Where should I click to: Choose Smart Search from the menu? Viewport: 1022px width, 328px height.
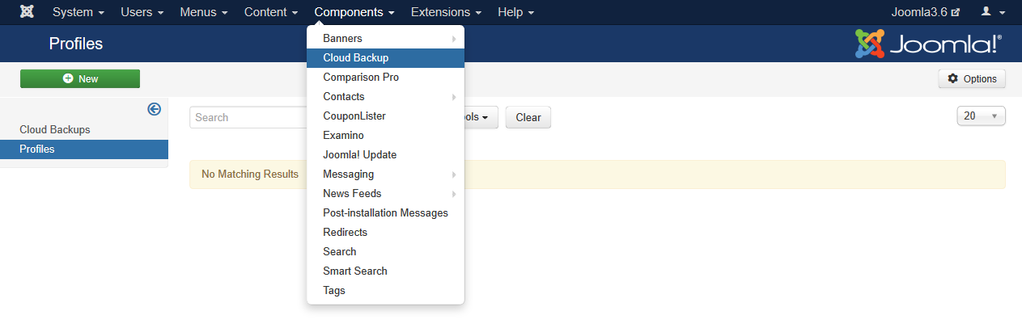pyautogui.click(x=355, y=271)
